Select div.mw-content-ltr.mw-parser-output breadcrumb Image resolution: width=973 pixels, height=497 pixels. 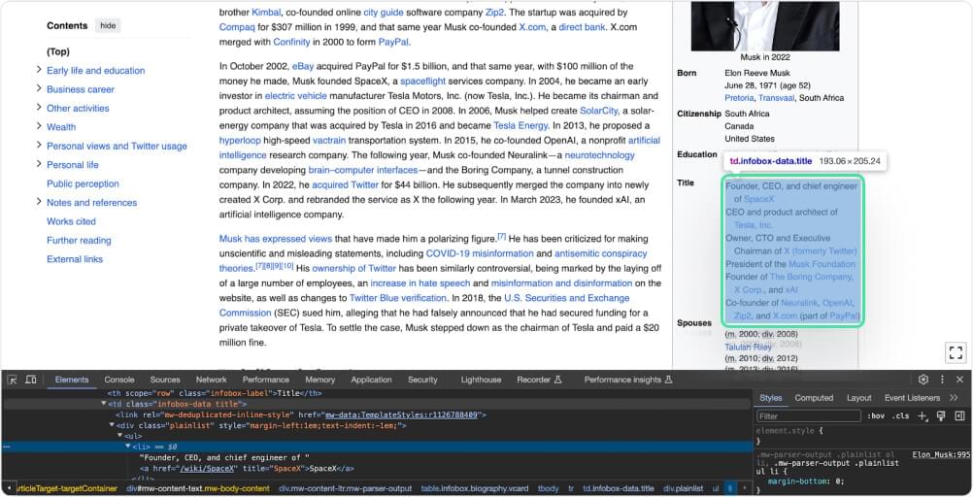pos(345,489)
